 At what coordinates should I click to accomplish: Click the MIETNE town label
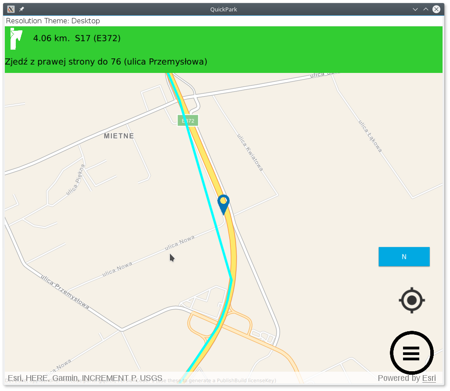point(119,136)
